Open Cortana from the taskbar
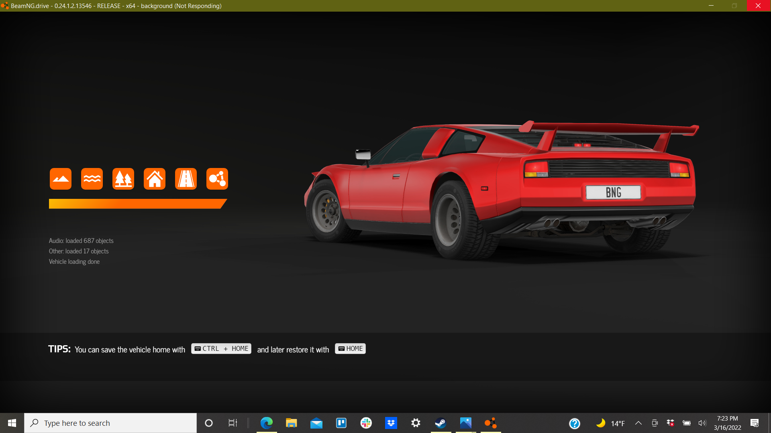771x433 pixels. coord(209,423)
